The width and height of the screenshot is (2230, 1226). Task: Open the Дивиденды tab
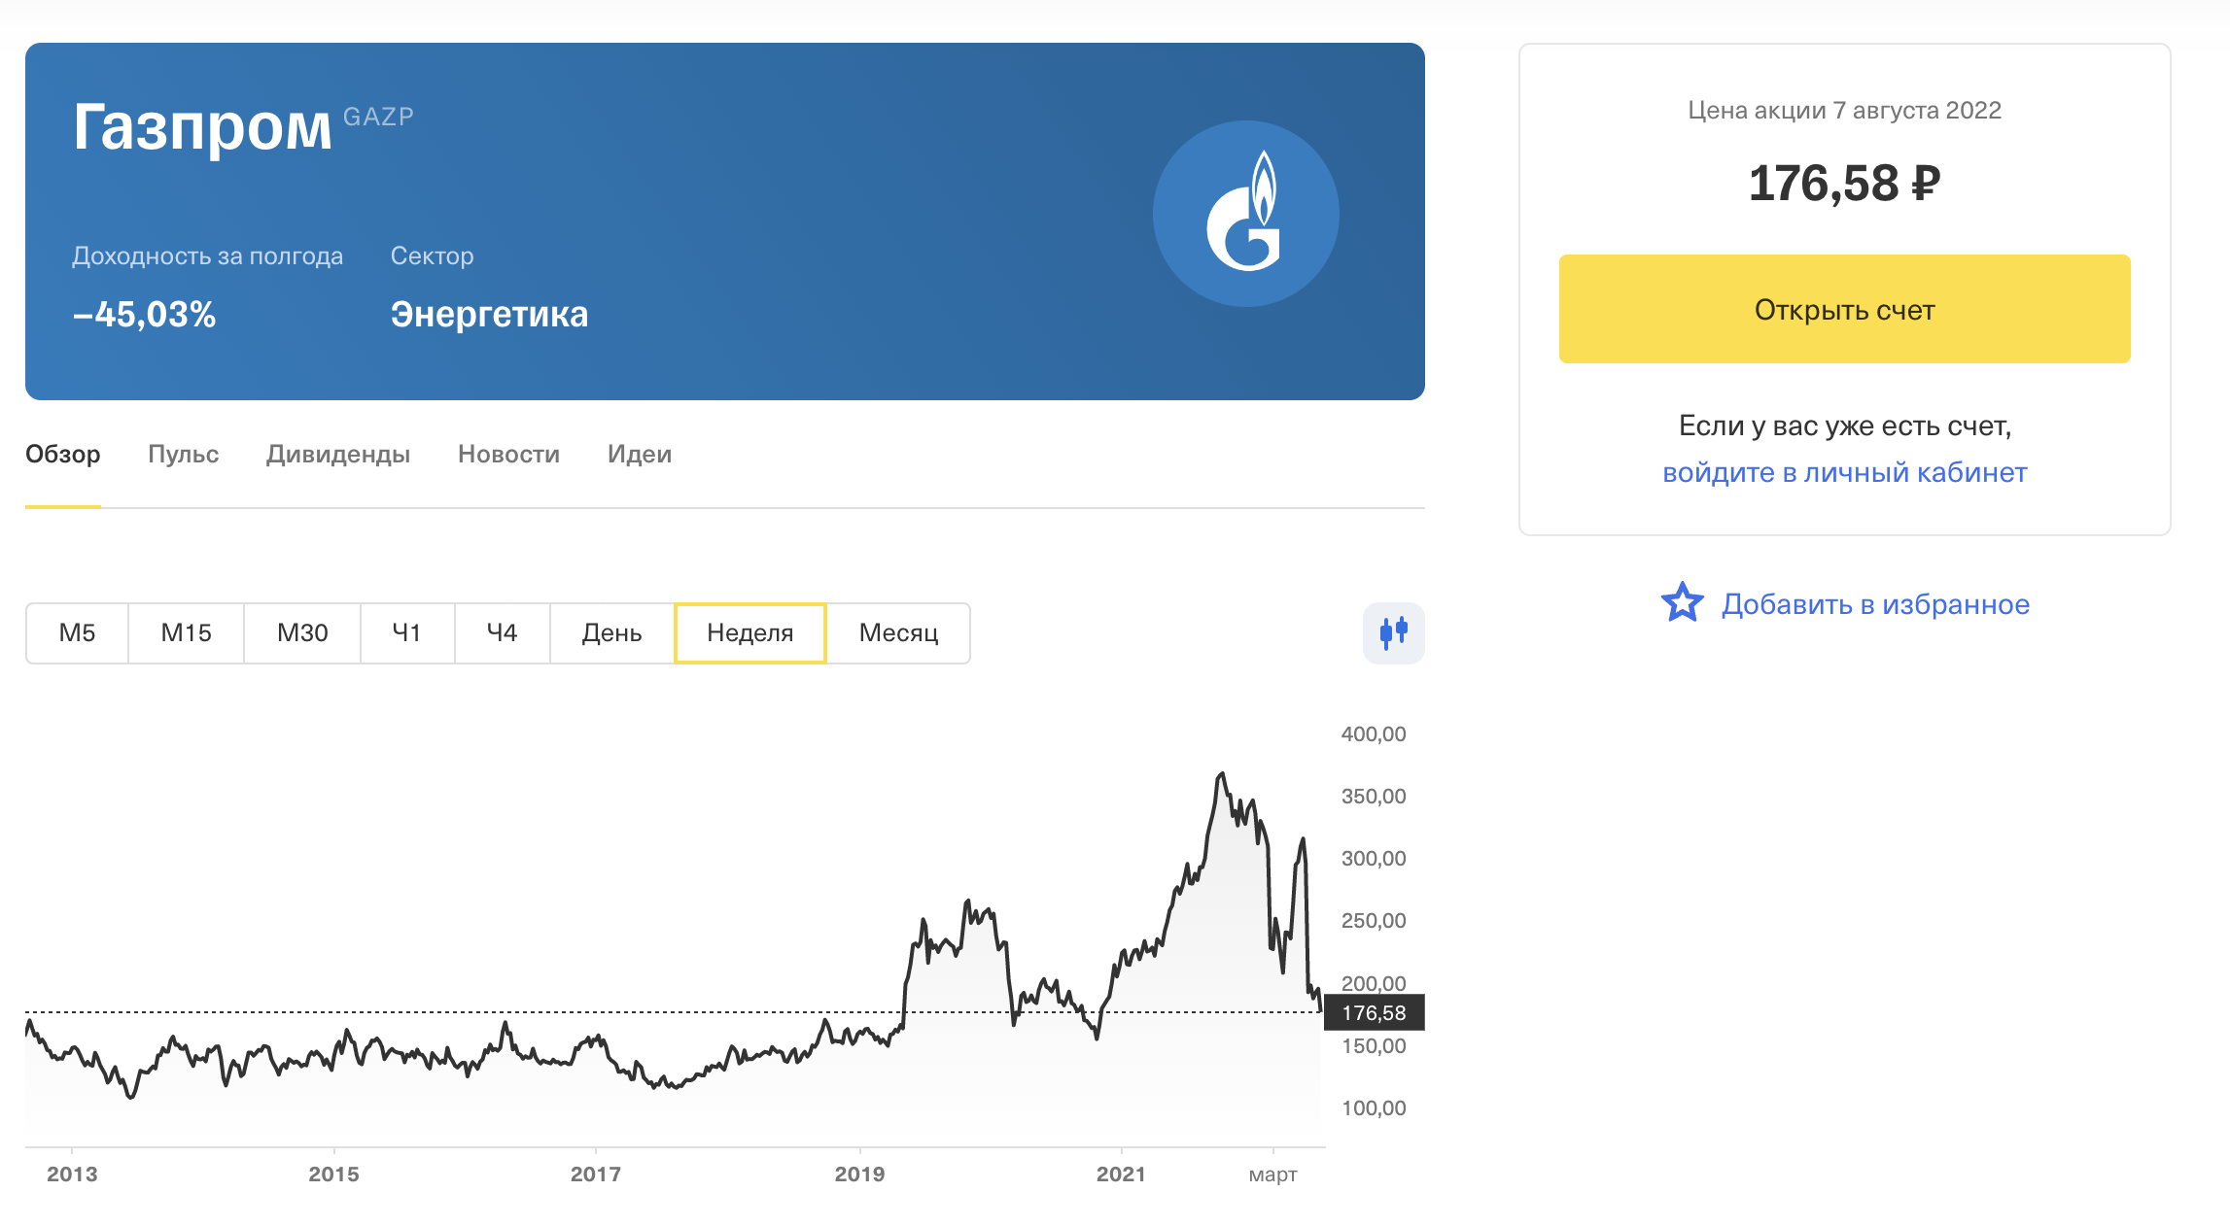point(338,454)
